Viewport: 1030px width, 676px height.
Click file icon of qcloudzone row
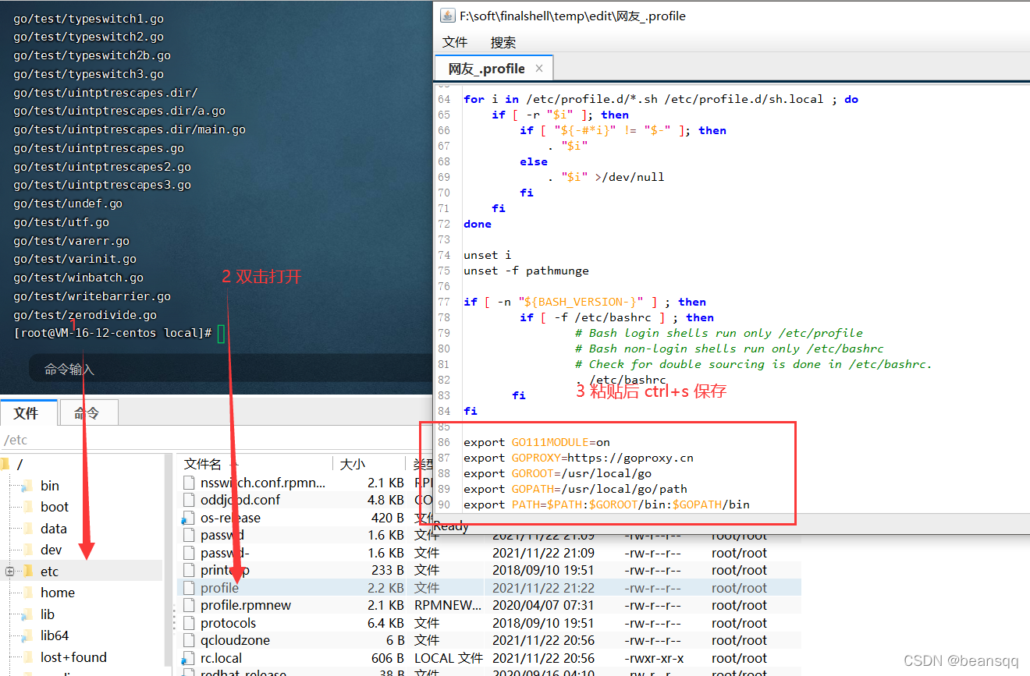point(188,640)
